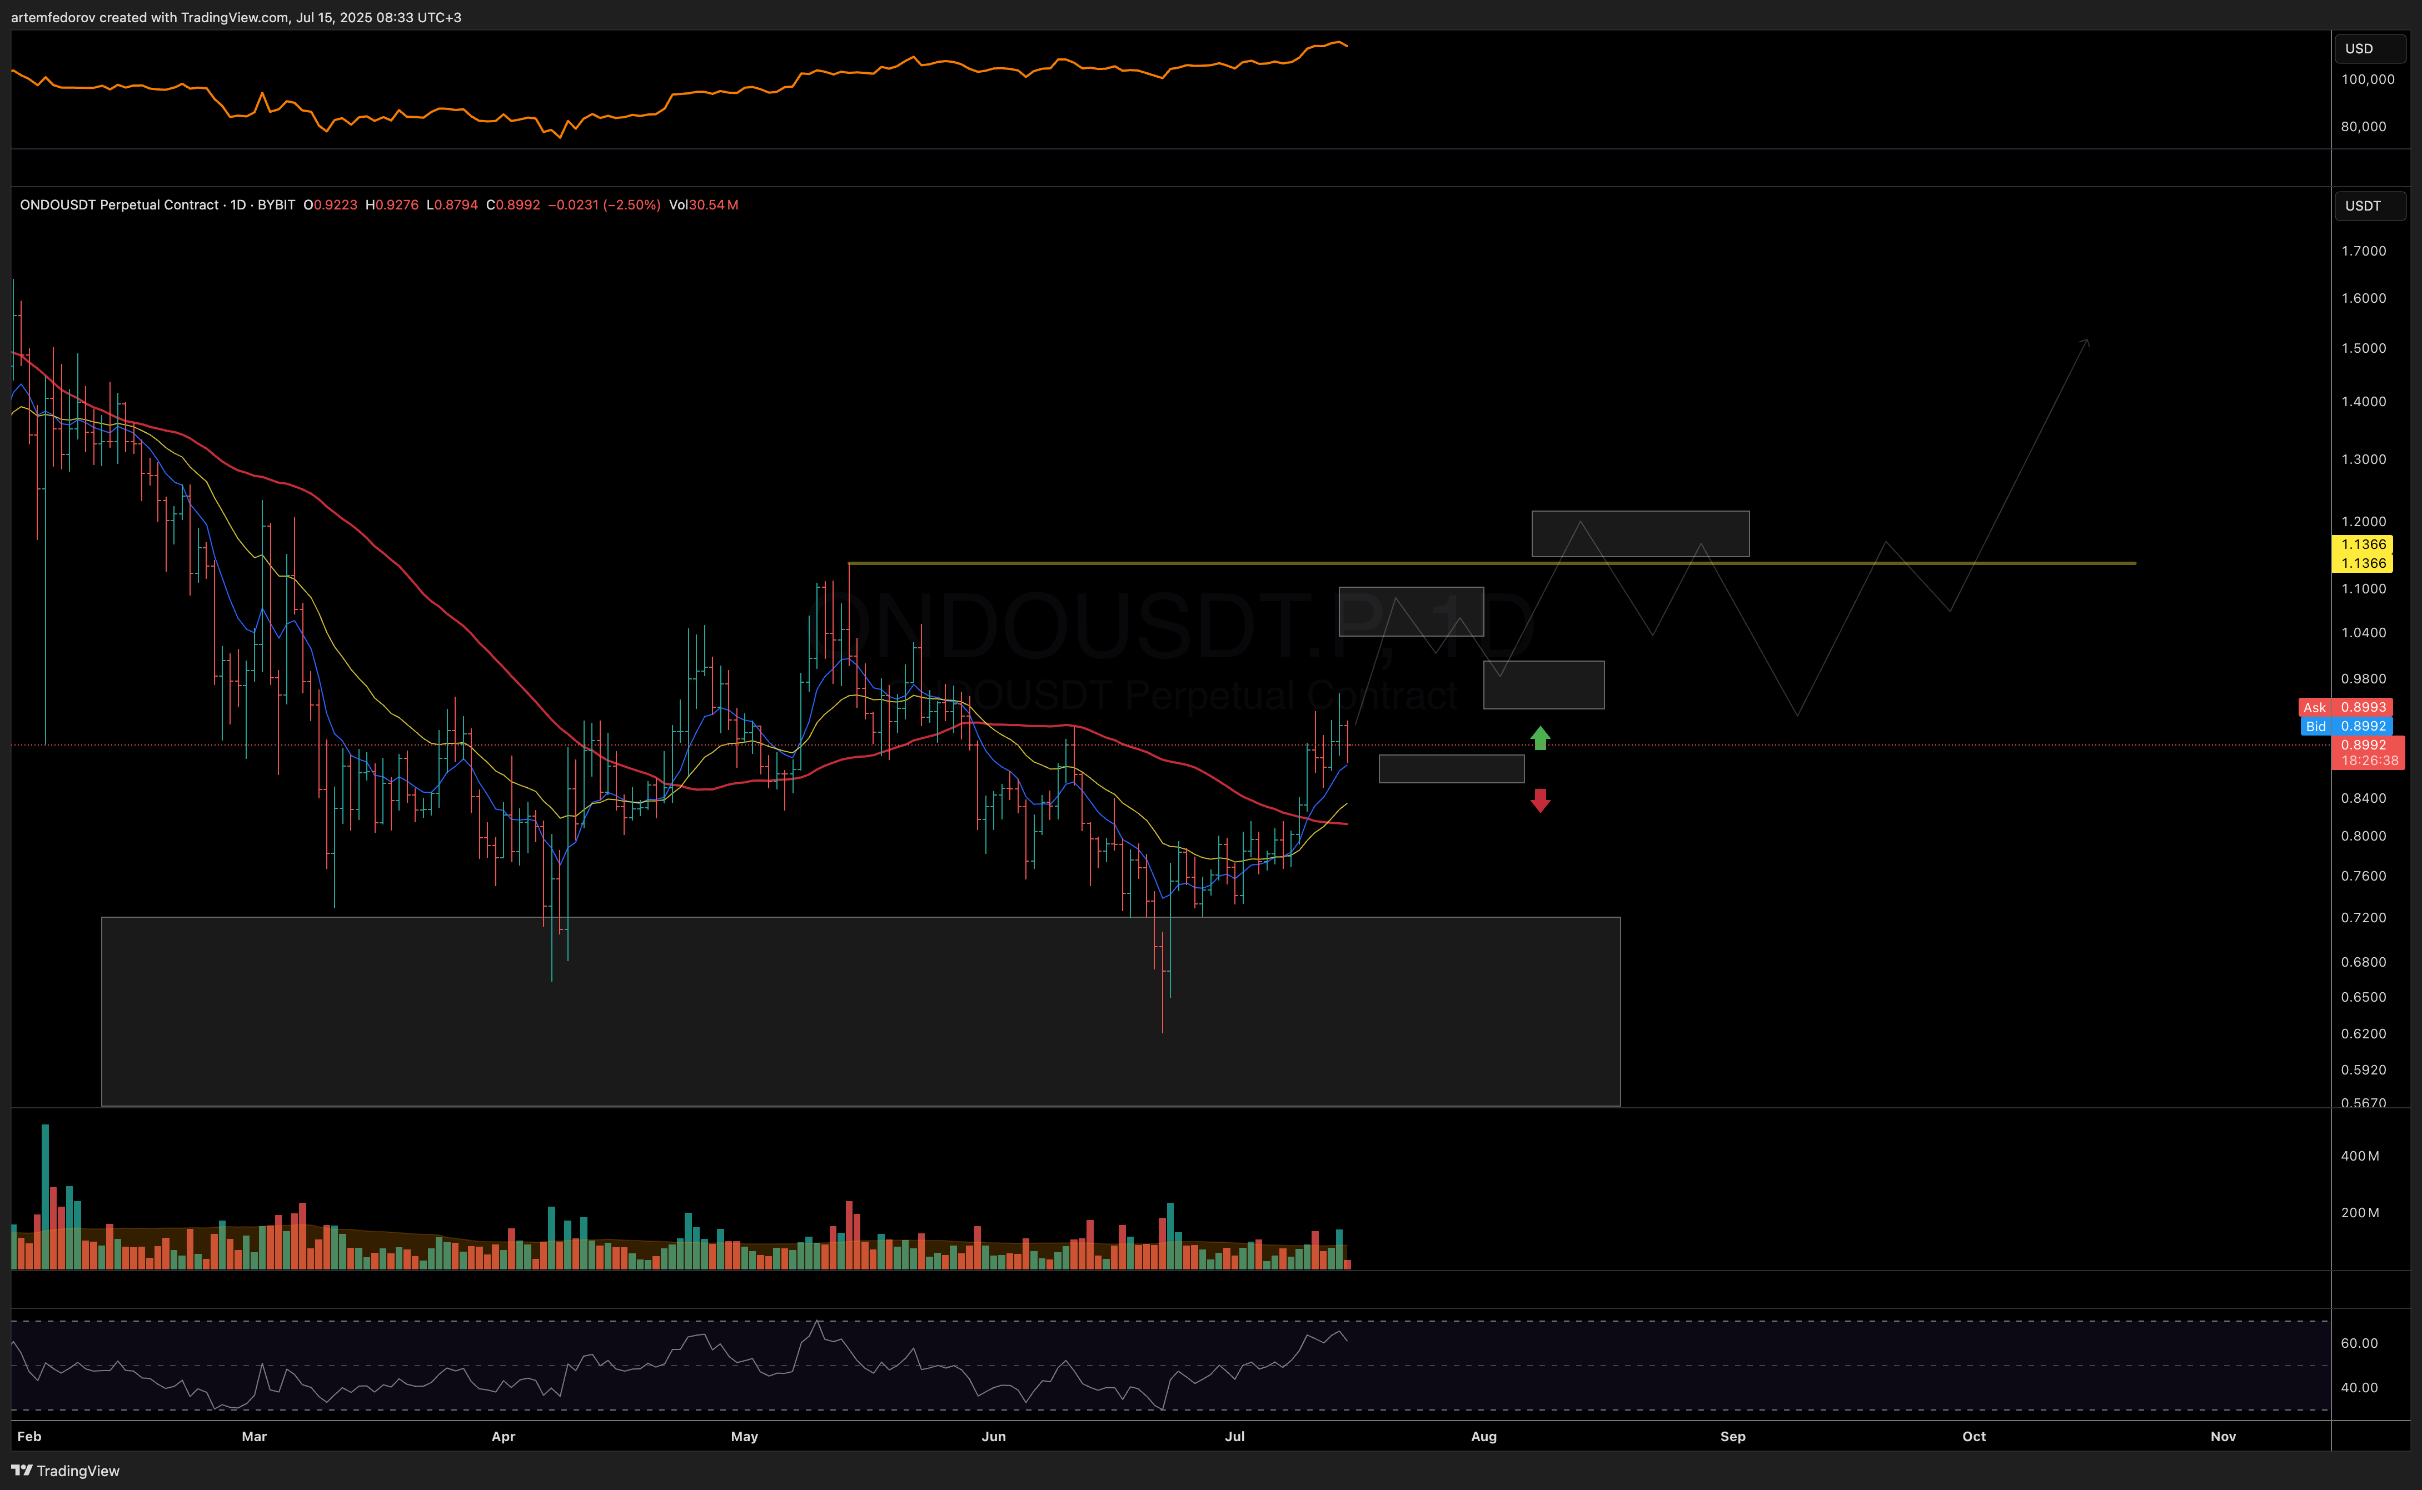Click the 200 M volume scale label
Image resolution: width=2422 pixels, height=1490 pixels.
[x=2360, y=1213]
